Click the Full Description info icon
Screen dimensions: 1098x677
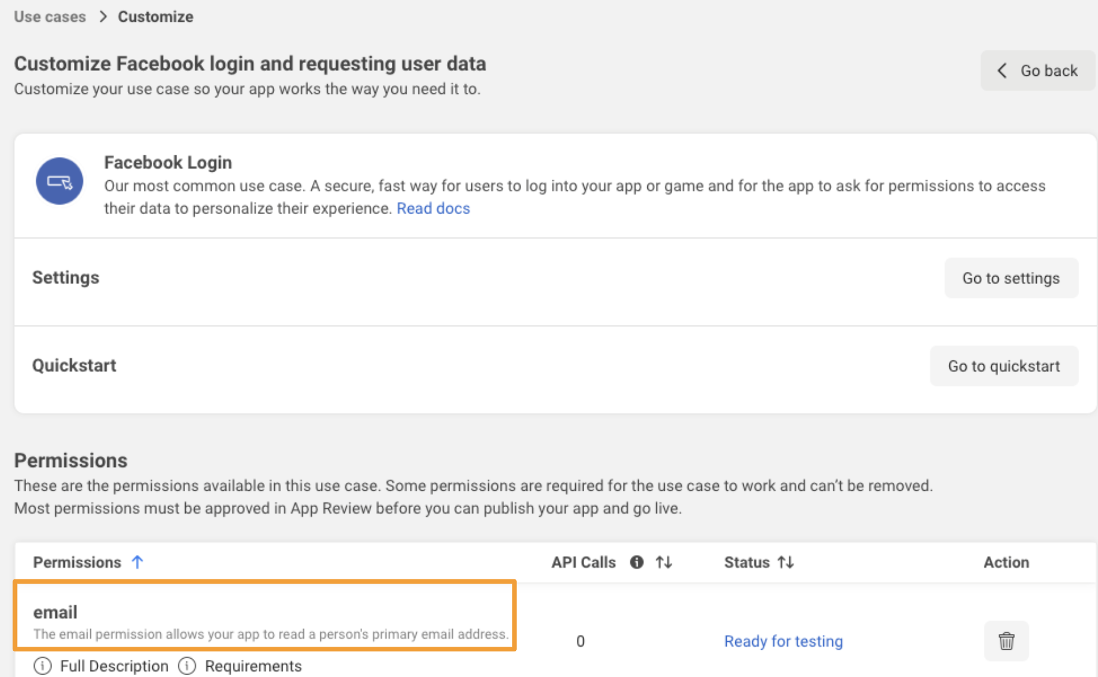coord(42,666)
